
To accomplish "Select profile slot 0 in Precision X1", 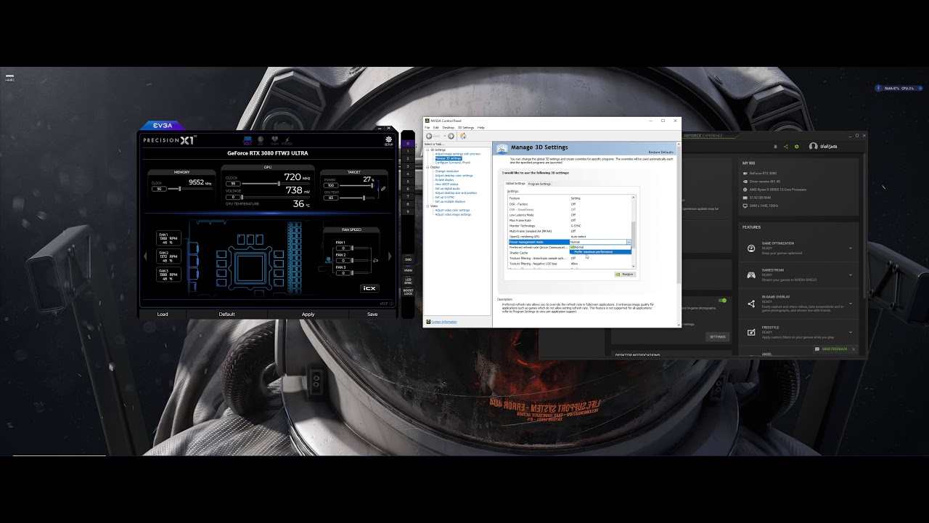I will point(408,143).
